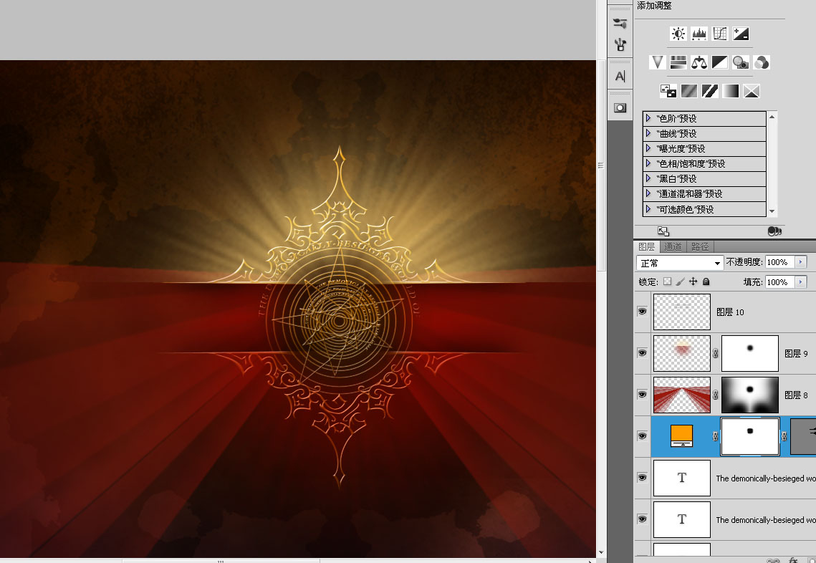Expand the "色阶" presets list
The width and height of the screenshot is (816, 563).
click(x=648, y=118)
